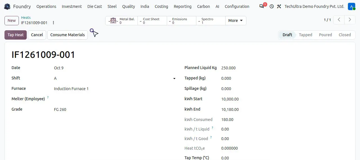This screenshot has width=360, height=160.
Task: Go to the previous record arrow
Action: click(339, 20)
